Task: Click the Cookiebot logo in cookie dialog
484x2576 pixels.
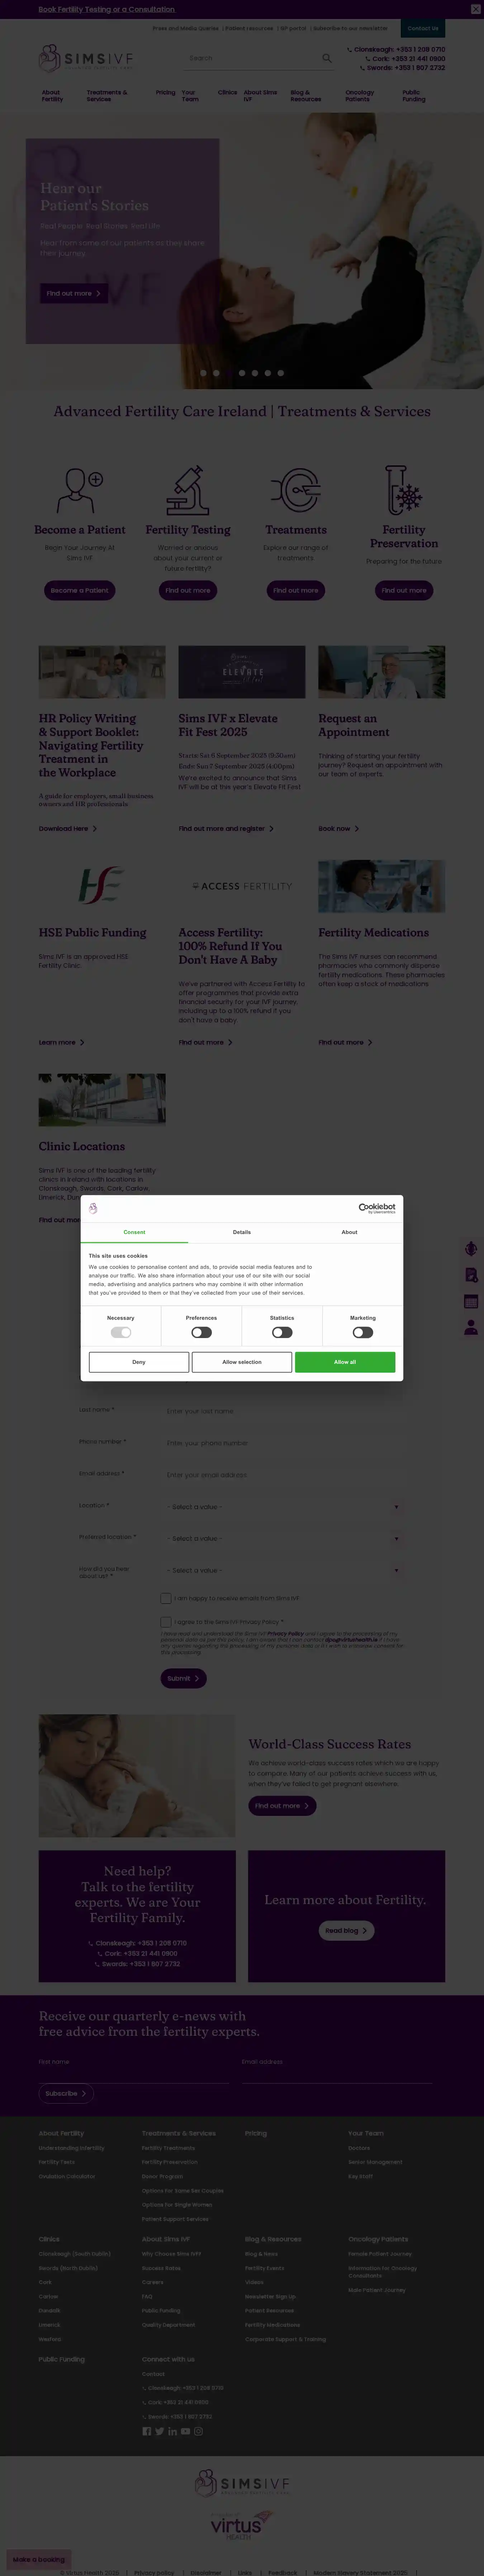Action: click(x=377, y=1208)
